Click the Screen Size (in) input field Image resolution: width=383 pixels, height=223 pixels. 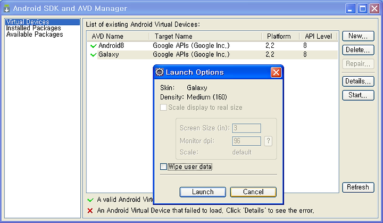(246, 128)
